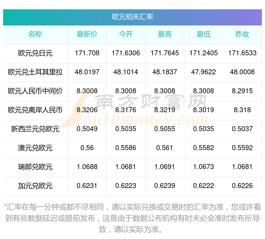This screenshot has height=239, width=265.
Task: Select latest price value 8.3206
Action: tap(87, 110)
